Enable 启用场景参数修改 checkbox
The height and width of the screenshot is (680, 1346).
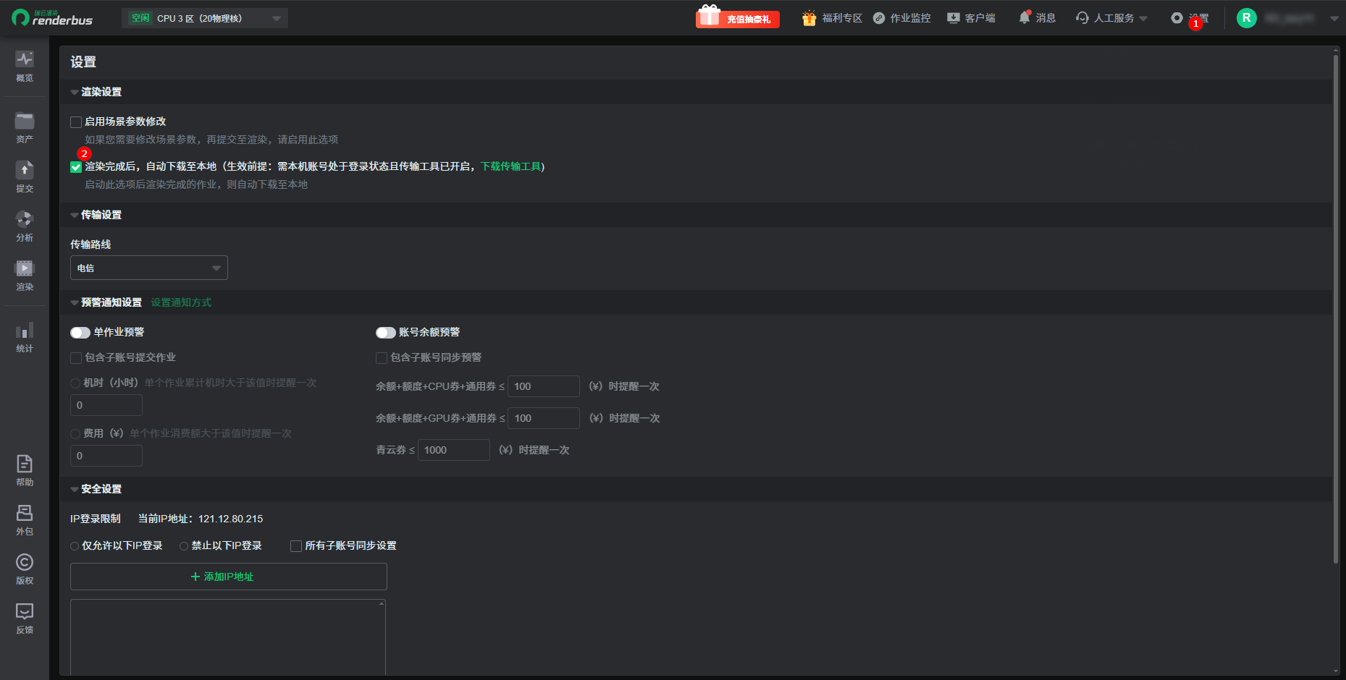76,122
